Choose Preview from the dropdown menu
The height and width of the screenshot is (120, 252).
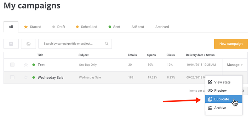coord(224,91)
